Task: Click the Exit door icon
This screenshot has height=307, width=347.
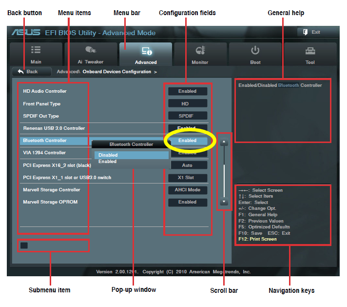Action: (306, 32)
